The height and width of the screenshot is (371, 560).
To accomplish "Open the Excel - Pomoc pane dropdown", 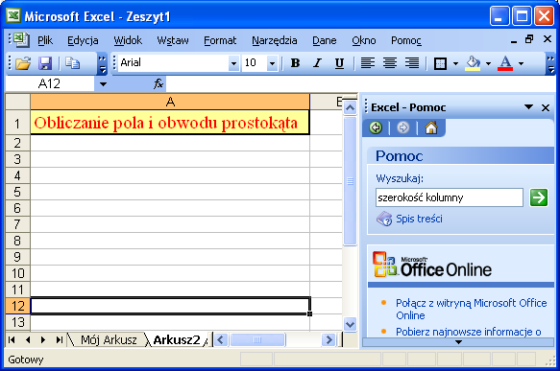I will (x=528, y=107).
